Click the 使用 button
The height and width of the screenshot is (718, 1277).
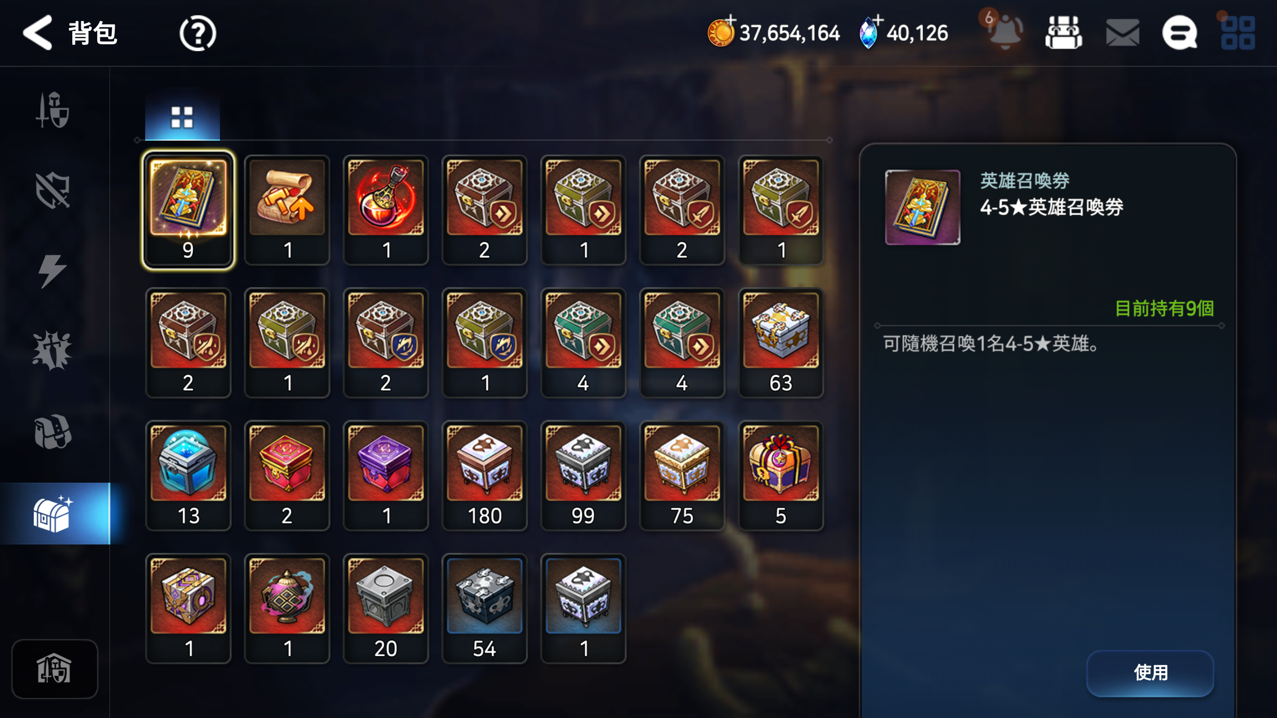[1150, 673]
